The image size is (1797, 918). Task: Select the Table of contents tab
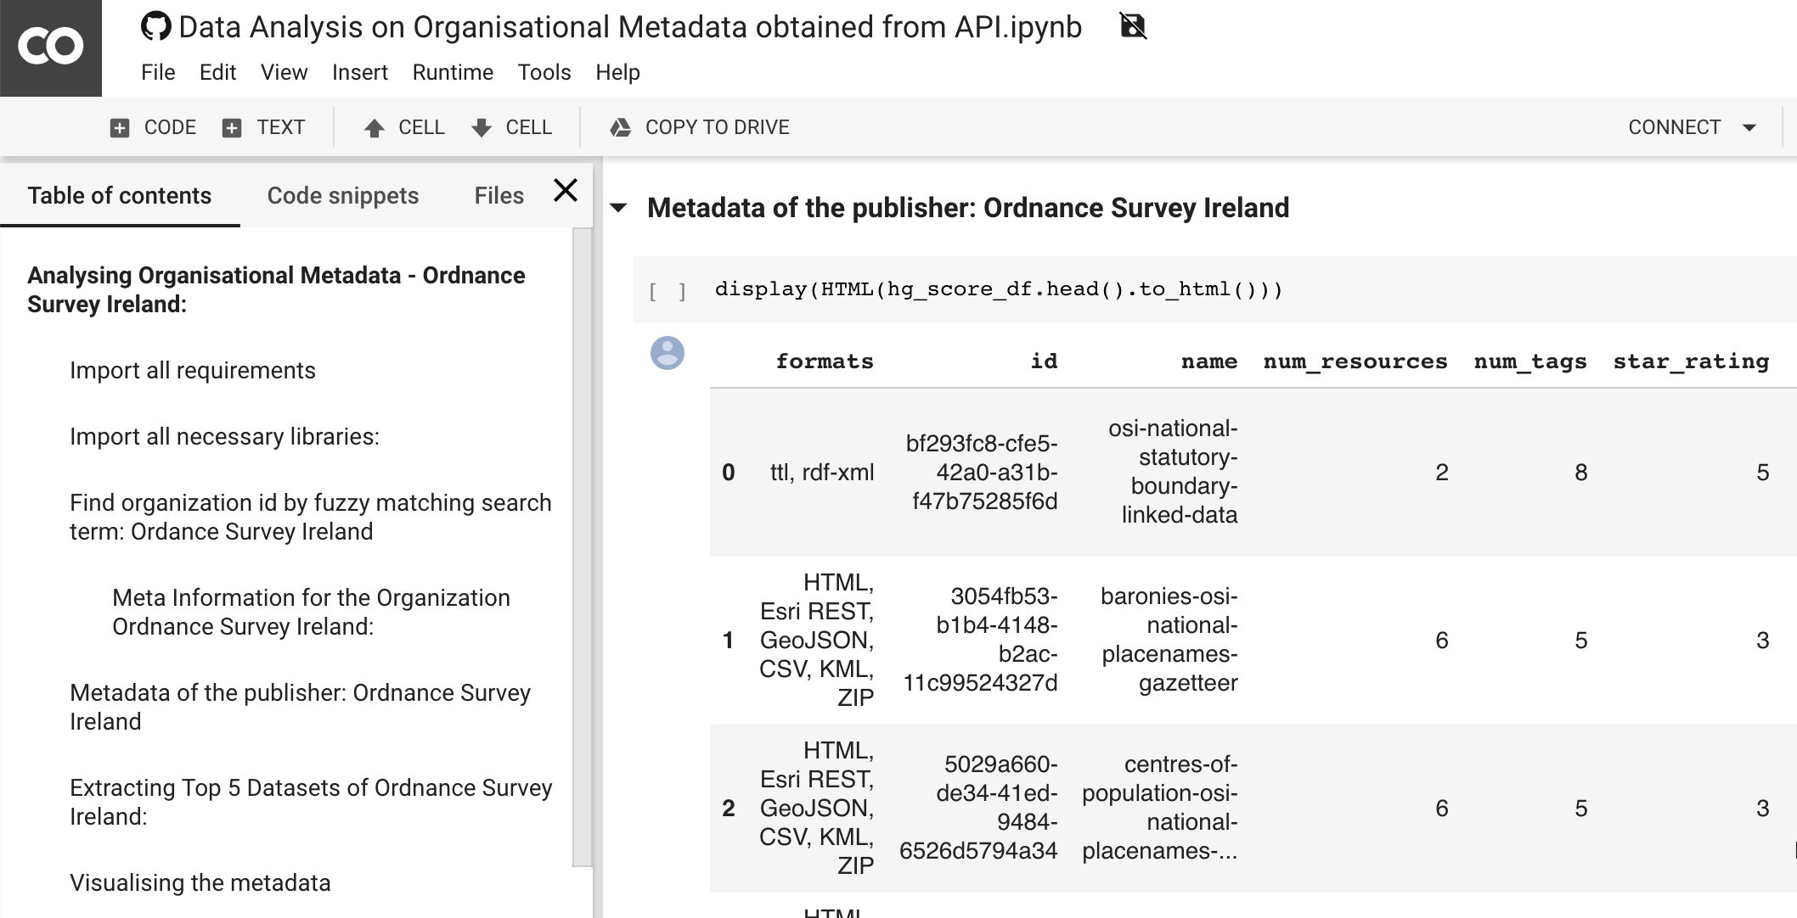pyautogui.click(x=120, y=195)
